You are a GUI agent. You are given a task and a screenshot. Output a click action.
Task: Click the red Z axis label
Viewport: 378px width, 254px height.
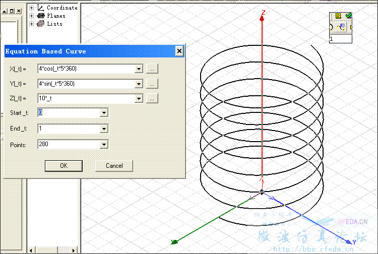(x=264, y=12)
